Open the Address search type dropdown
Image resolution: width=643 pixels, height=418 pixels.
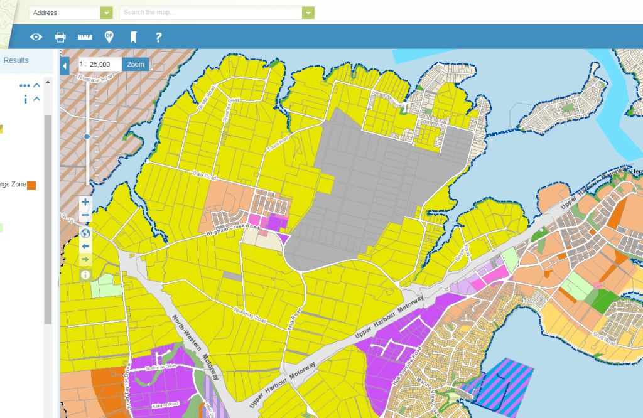point(107,13)
